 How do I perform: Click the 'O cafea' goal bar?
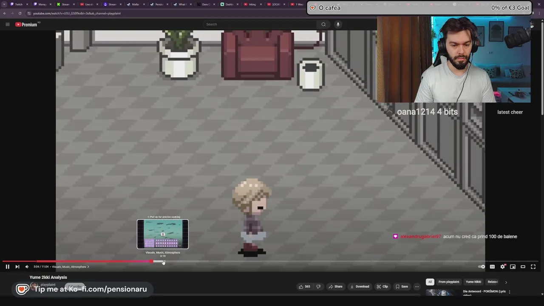click(419, 8)
